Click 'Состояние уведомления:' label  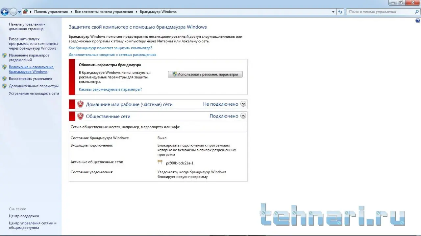(92, 172)
